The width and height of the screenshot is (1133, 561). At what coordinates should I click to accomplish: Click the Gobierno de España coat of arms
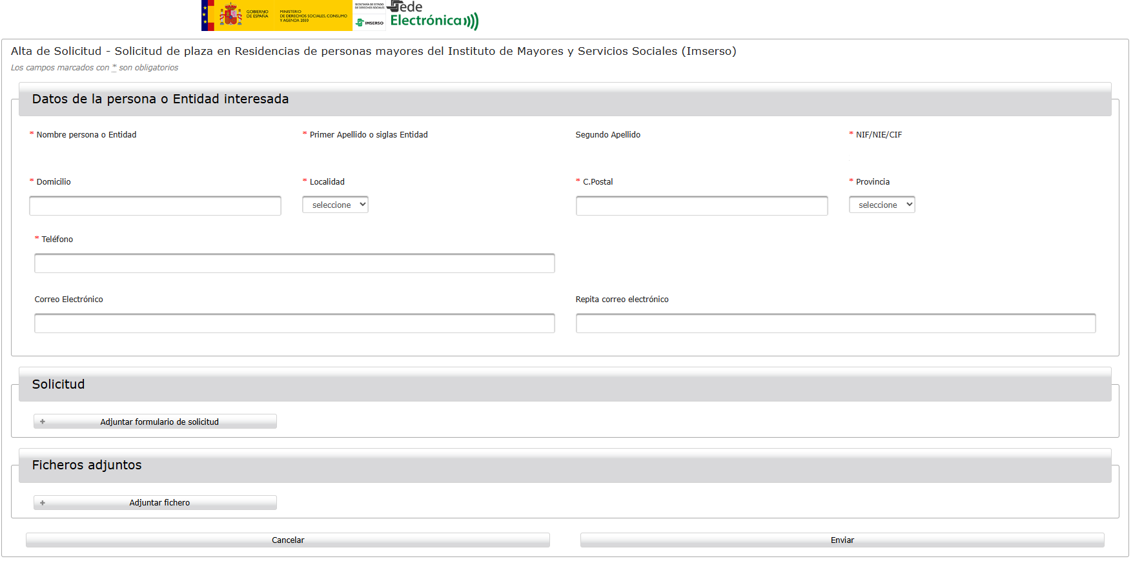[230, 14]
